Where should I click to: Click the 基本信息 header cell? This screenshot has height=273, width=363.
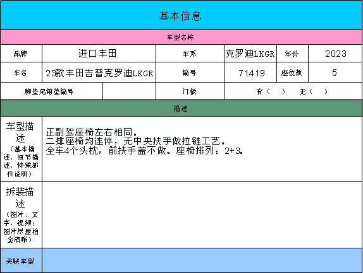click(x=181, y=15)
